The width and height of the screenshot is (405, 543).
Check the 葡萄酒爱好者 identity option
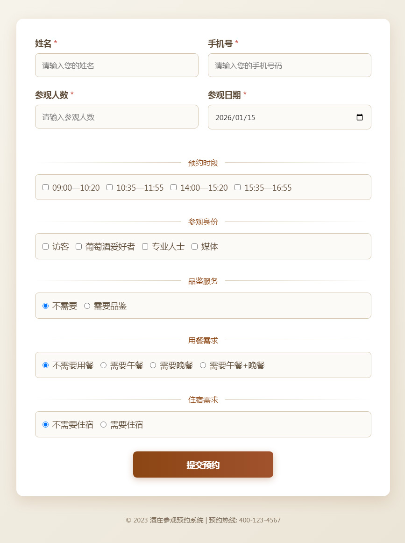point(78,246)
